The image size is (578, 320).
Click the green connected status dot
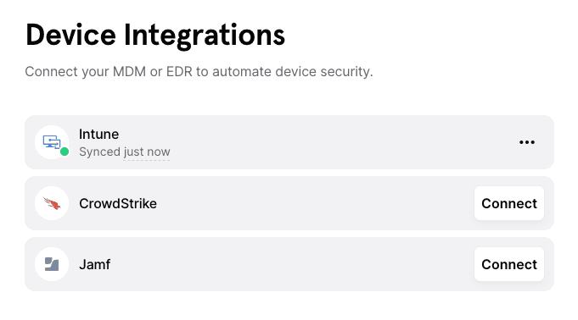tap(65, 152)
